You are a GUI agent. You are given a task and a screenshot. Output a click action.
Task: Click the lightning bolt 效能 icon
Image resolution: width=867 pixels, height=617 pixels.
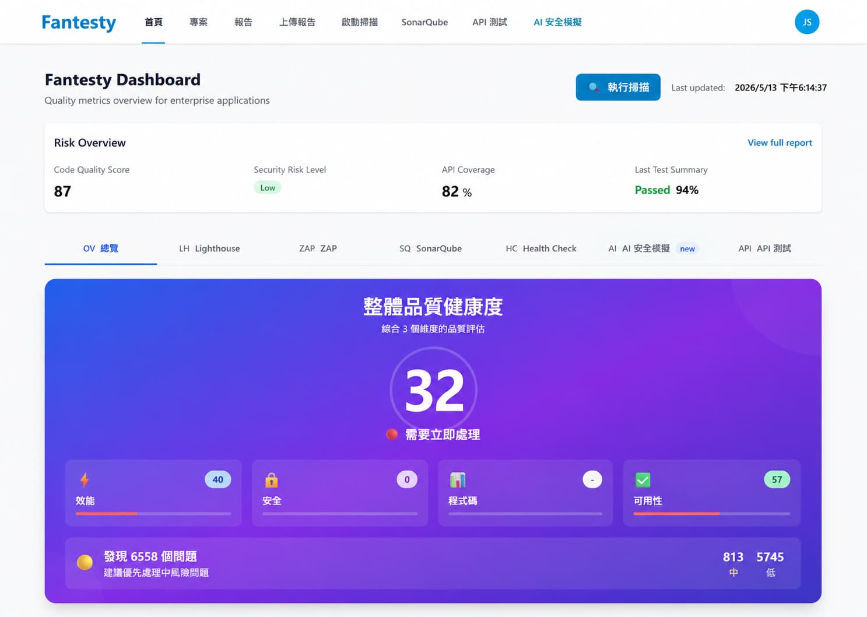pyautogui.click(x=85, y=480)
